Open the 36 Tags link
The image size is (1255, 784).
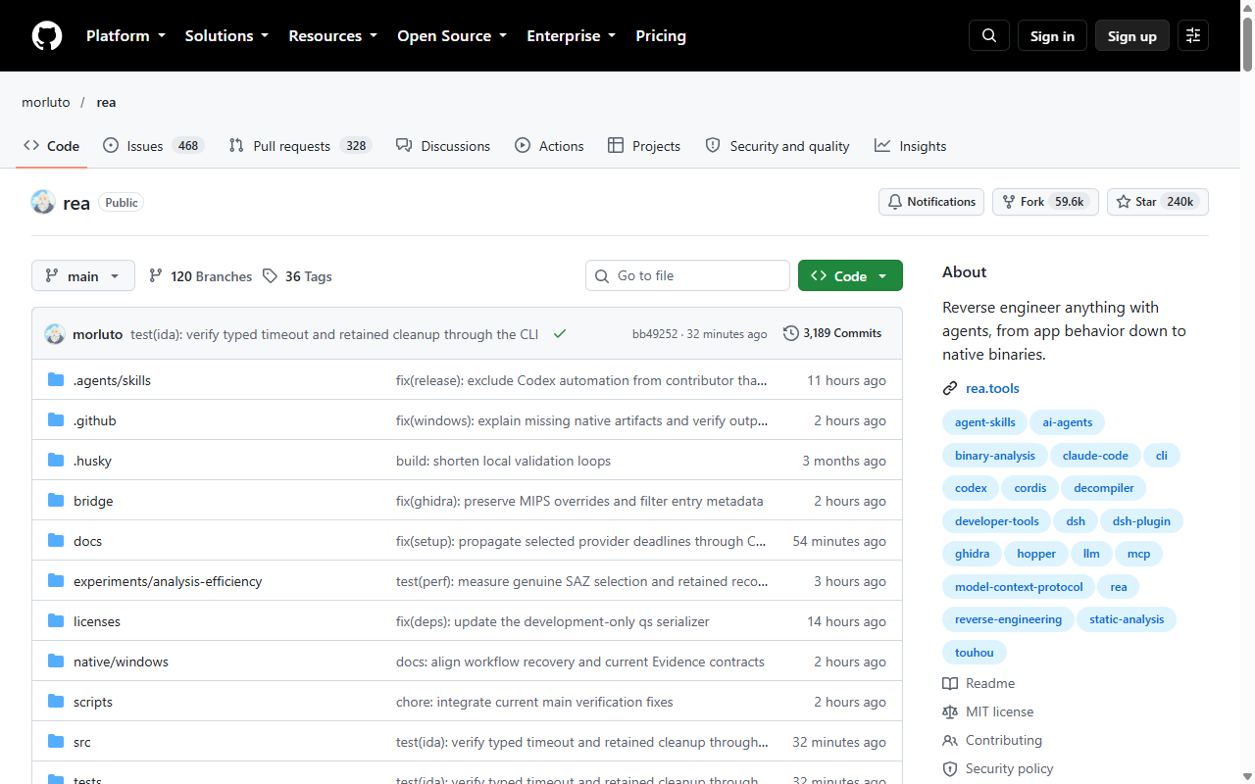297,276
